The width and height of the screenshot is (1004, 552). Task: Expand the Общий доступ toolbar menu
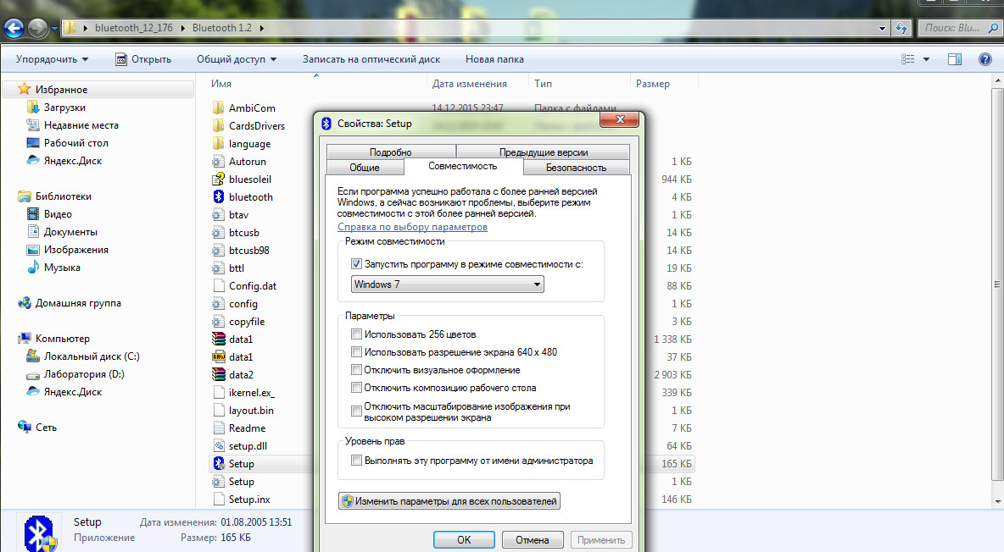(237, 59)
